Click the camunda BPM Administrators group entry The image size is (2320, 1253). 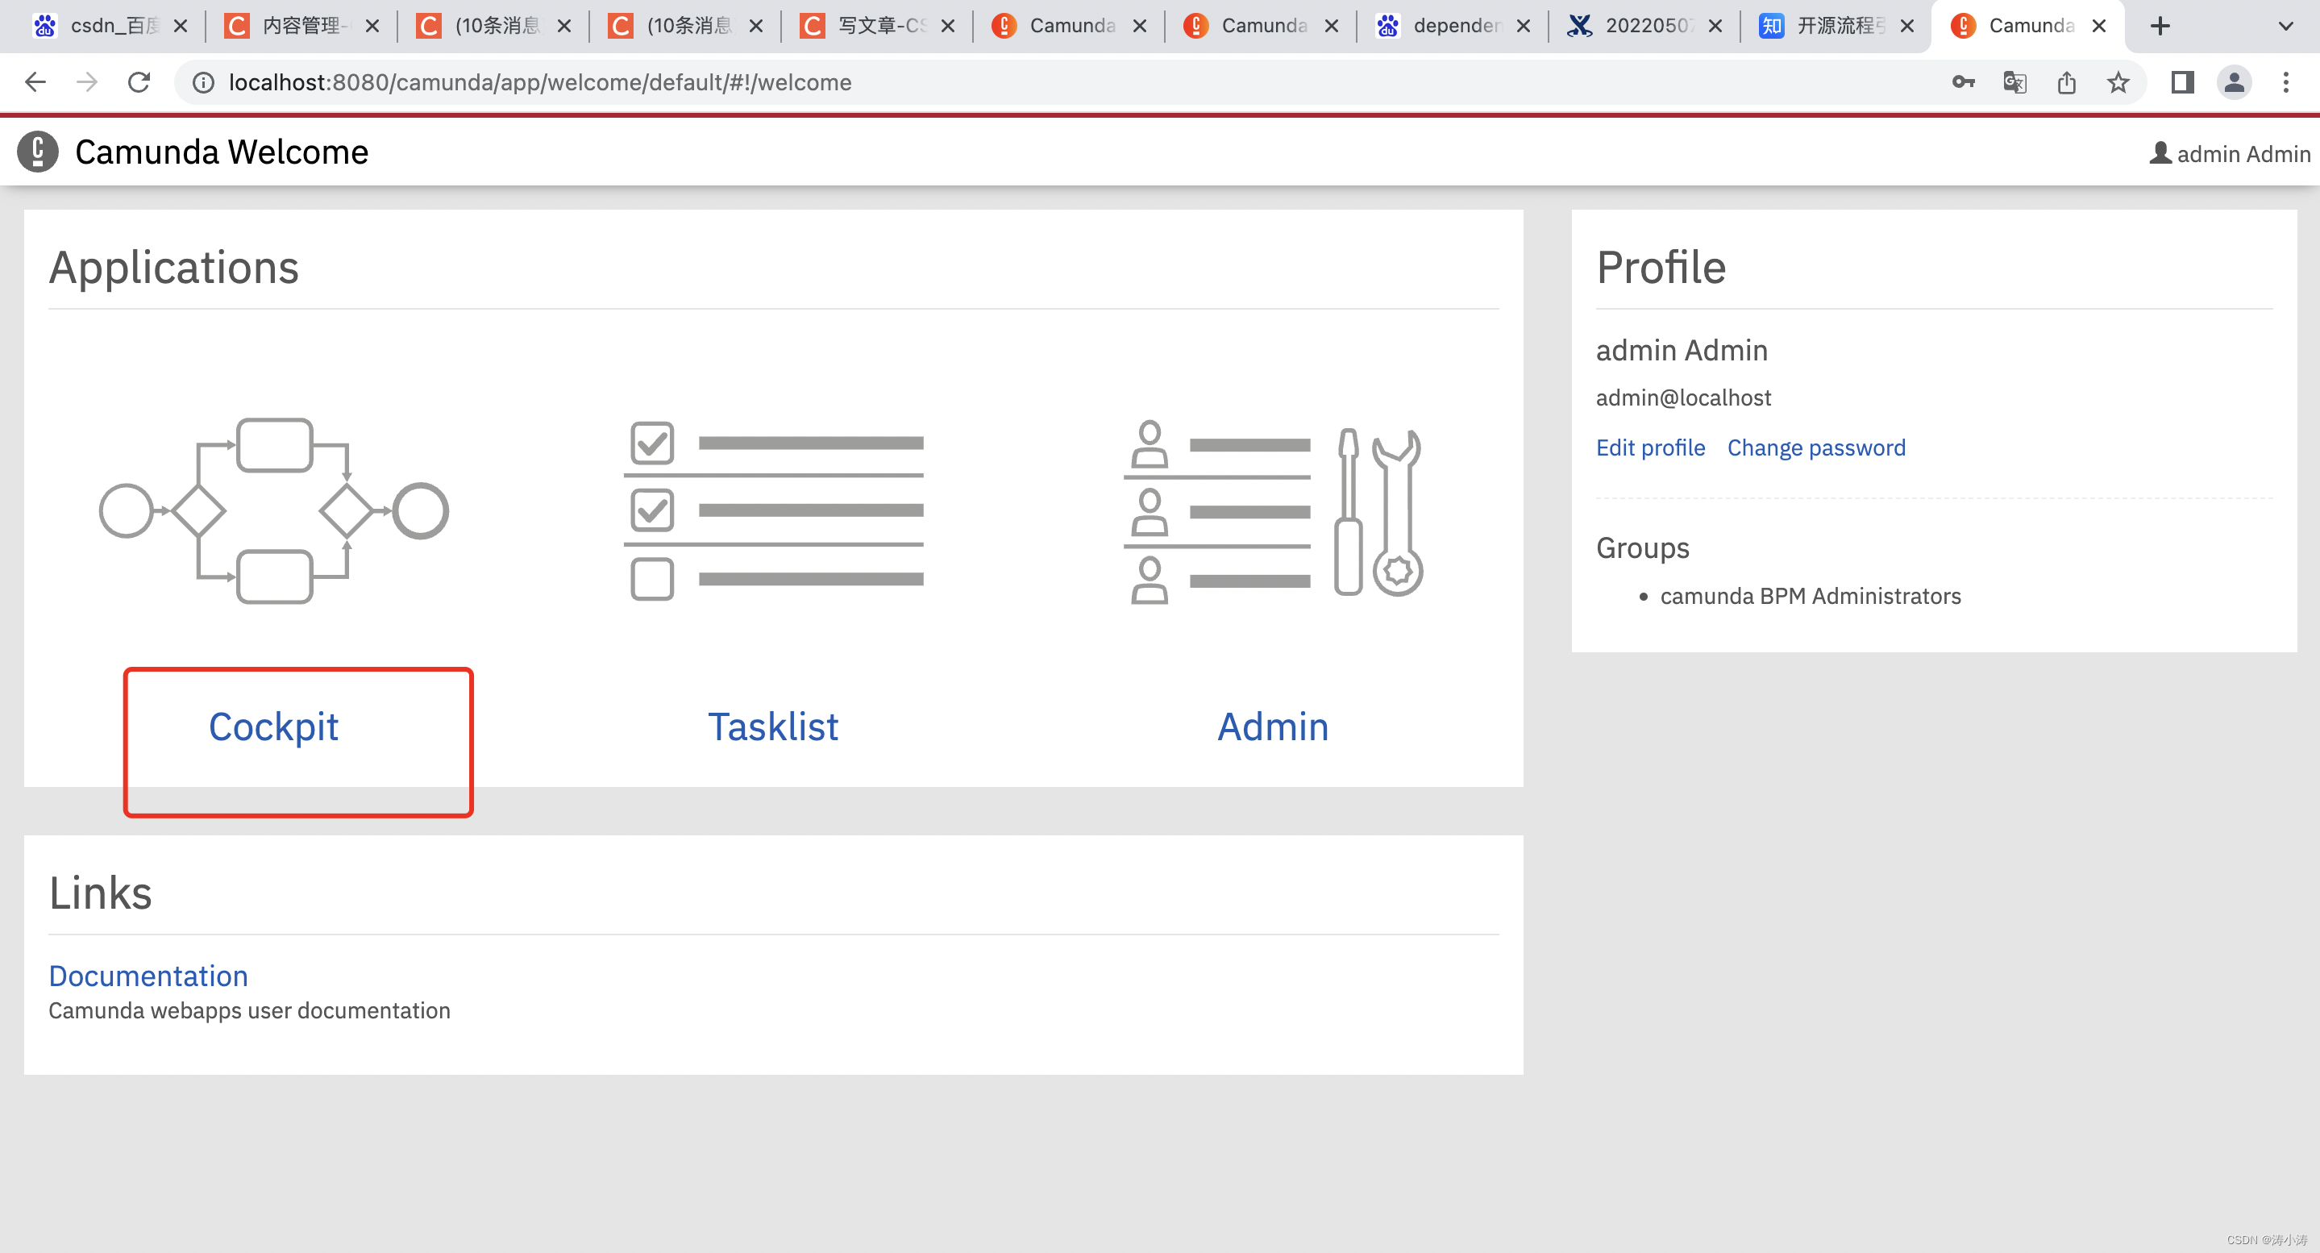[x=1811, y=597]
